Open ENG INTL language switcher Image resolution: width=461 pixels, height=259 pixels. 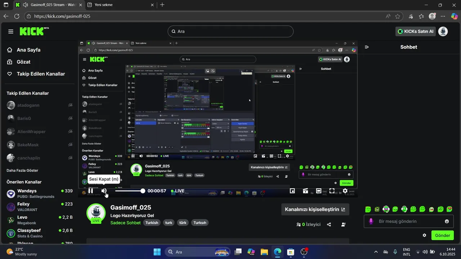click(x=407, y=252)
